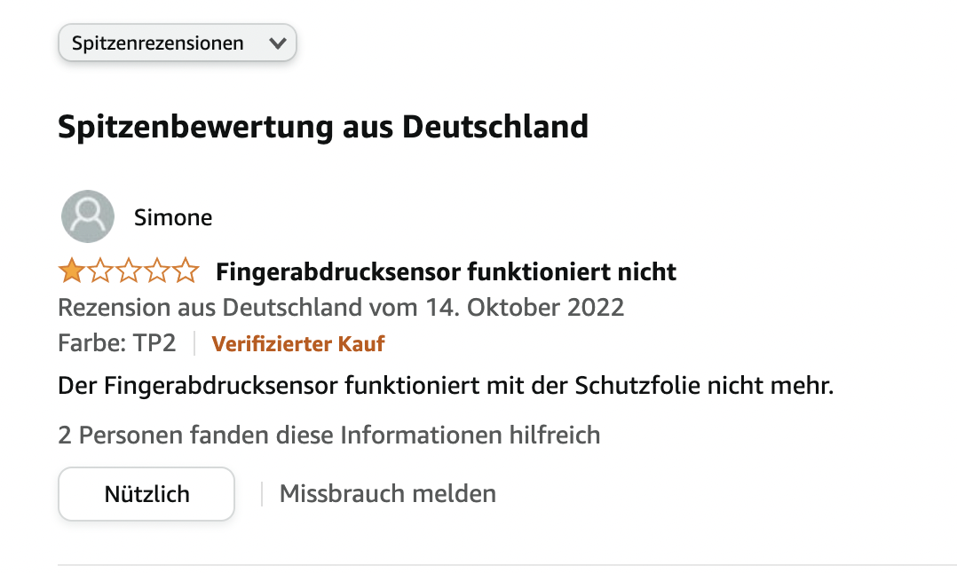Click the fifth empty rating star
957x573 pixels.
point(186,271)
